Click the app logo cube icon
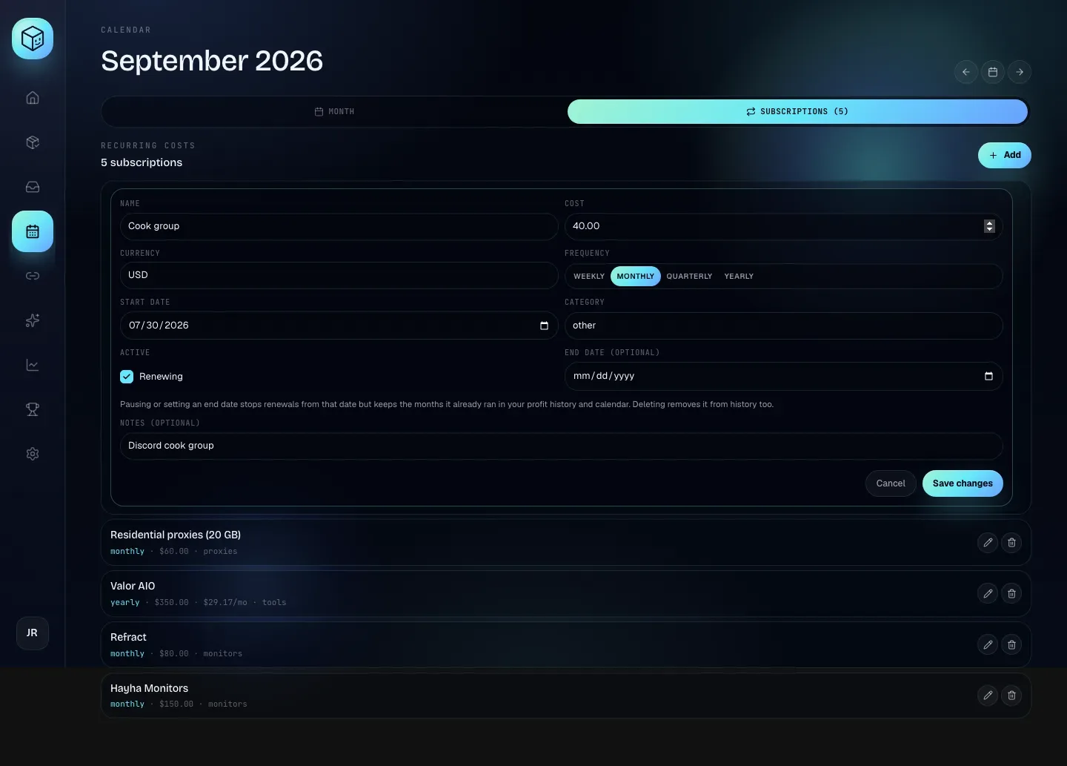This screenshot has height=766, width=1067. coord(33,39)
